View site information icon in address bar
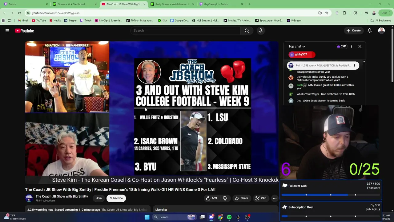This screenshot has height=222, width=394. 28,13
